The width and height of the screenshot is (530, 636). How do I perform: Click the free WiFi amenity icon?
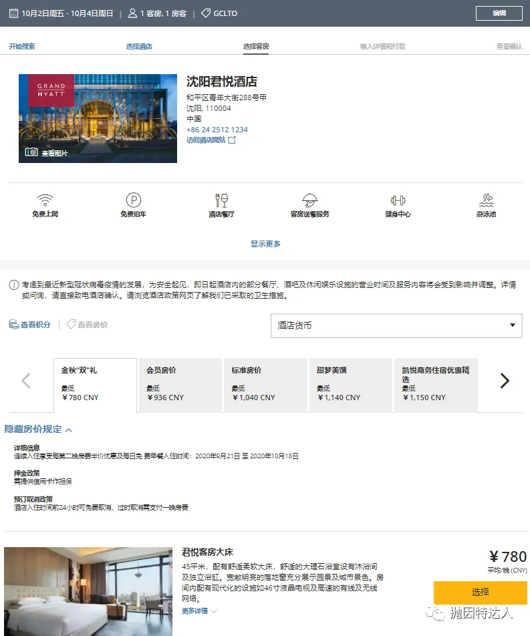(x=45, y=200)
